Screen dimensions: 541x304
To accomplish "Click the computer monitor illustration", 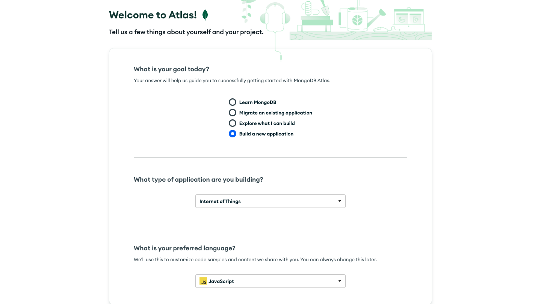I will pyautogui.click(x=409, y=18).
